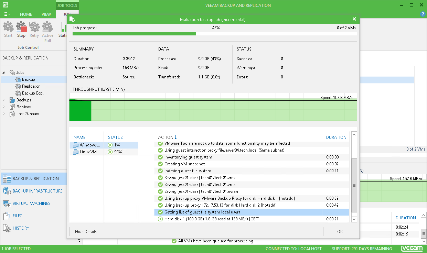Click the down arrow of action log scrollbar
The height and width of the screenshot is (253, 427).
(354, 219)
